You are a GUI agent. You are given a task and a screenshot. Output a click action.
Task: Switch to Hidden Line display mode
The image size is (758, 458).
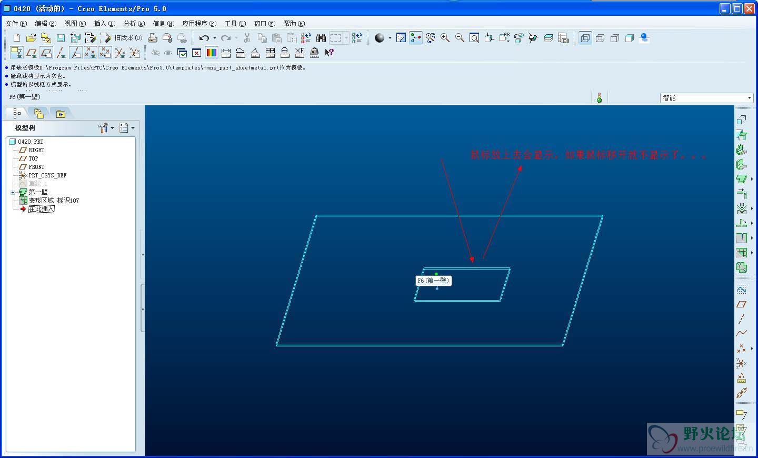(600, 38)
